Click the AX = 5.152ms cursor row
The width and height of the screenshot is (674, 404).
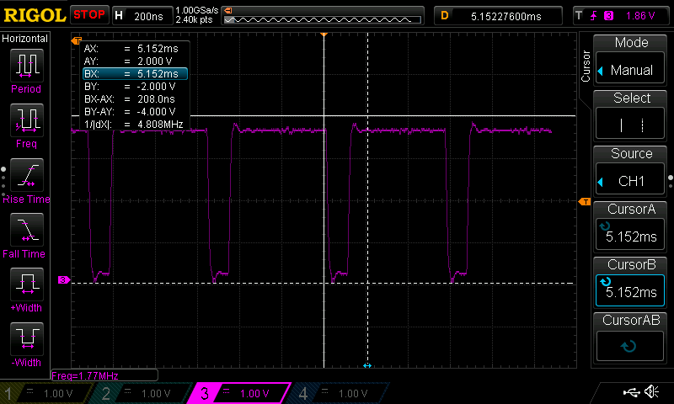click(x=134, y=49)
